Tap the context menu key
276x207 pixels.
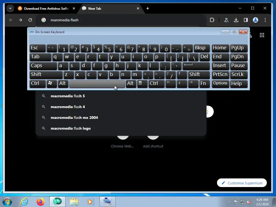click(x=142, y=84)
